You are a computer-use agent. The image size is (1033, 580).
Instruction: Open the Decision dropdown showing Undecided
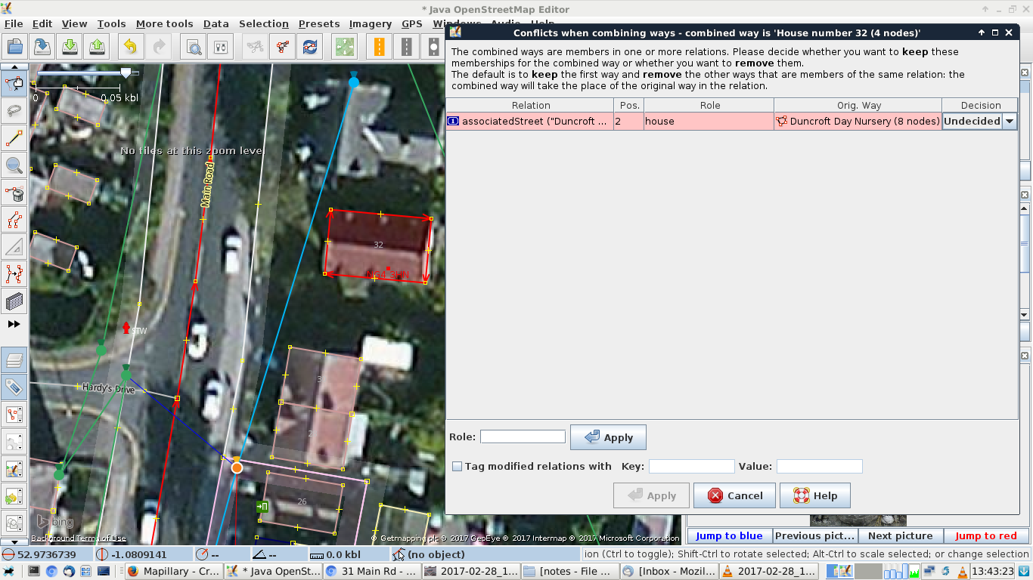[1010, 121]
